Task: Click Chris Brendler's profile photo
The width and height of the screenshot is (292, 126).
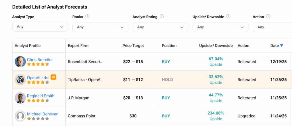Action: [20, 62]
